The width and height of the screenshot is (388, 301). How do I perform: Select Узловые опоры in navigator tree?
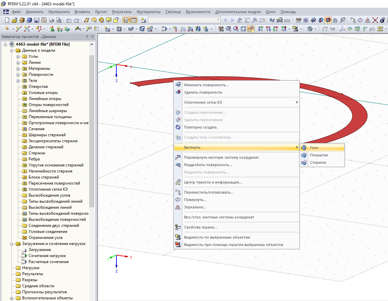[43, 93]
